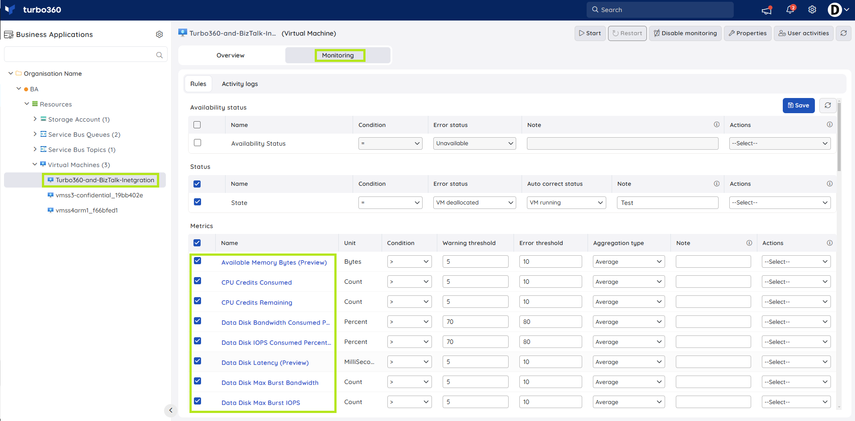Image resolution: width=855 pixels, height=421 pixels.
Task: Click the Status section Note info icon
Action: 717,184
